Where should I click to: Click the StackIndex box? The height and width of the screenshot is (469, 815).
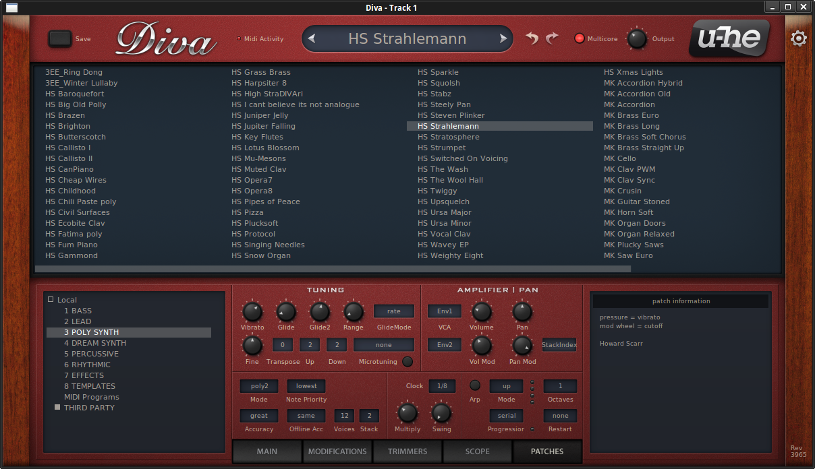[x=559, y=345]
